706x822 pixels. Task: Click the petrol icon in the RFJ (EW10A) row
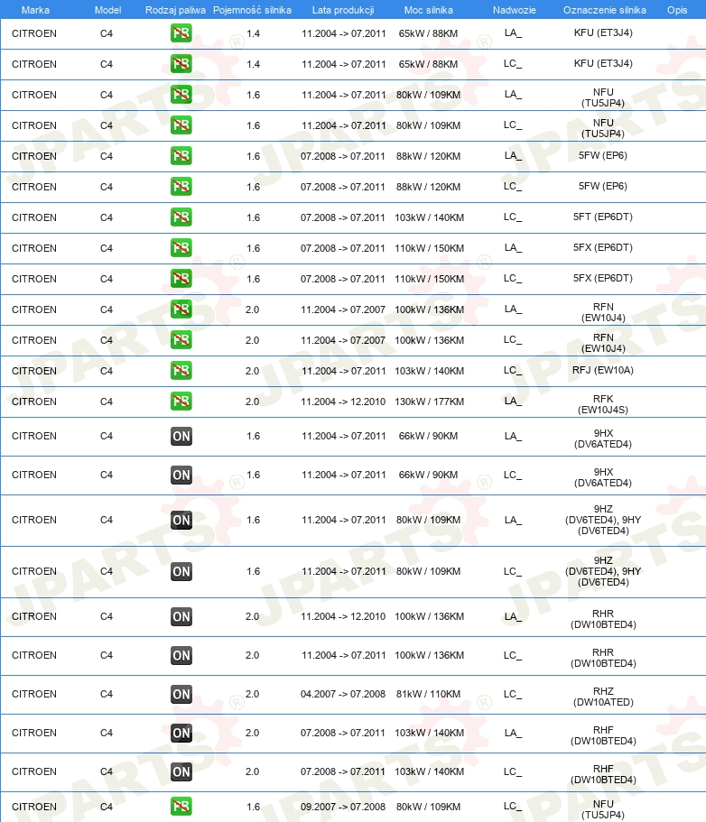coord(181,371)
